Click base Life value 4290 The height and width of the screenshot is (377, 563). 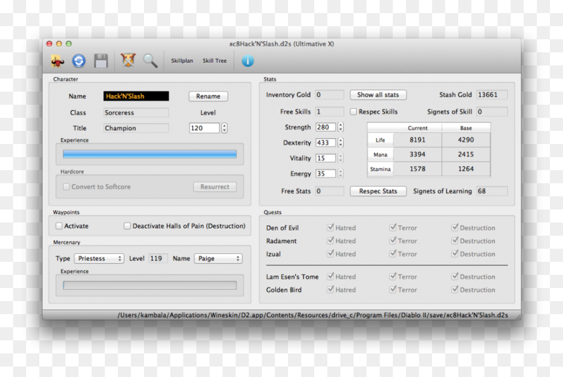pyautogui.click(x=465, y=139)
